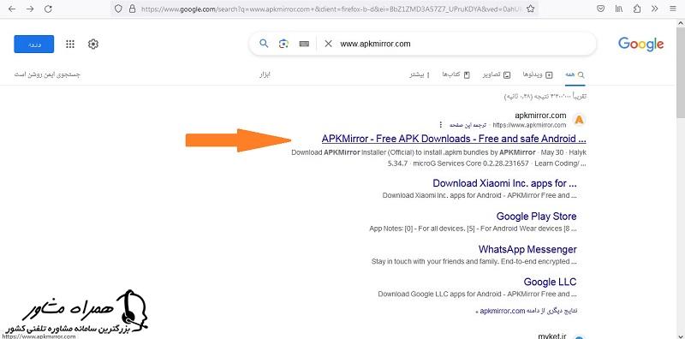Switch to the Videos tab
This screenshot has height=339, width=685.
click(x=538, y=74)
